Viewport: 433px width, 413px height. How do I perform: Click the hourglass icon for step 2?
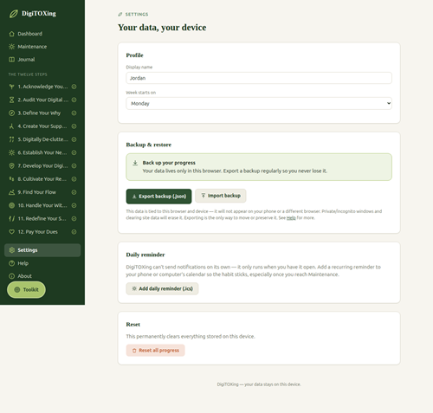(x=11, y=100)
